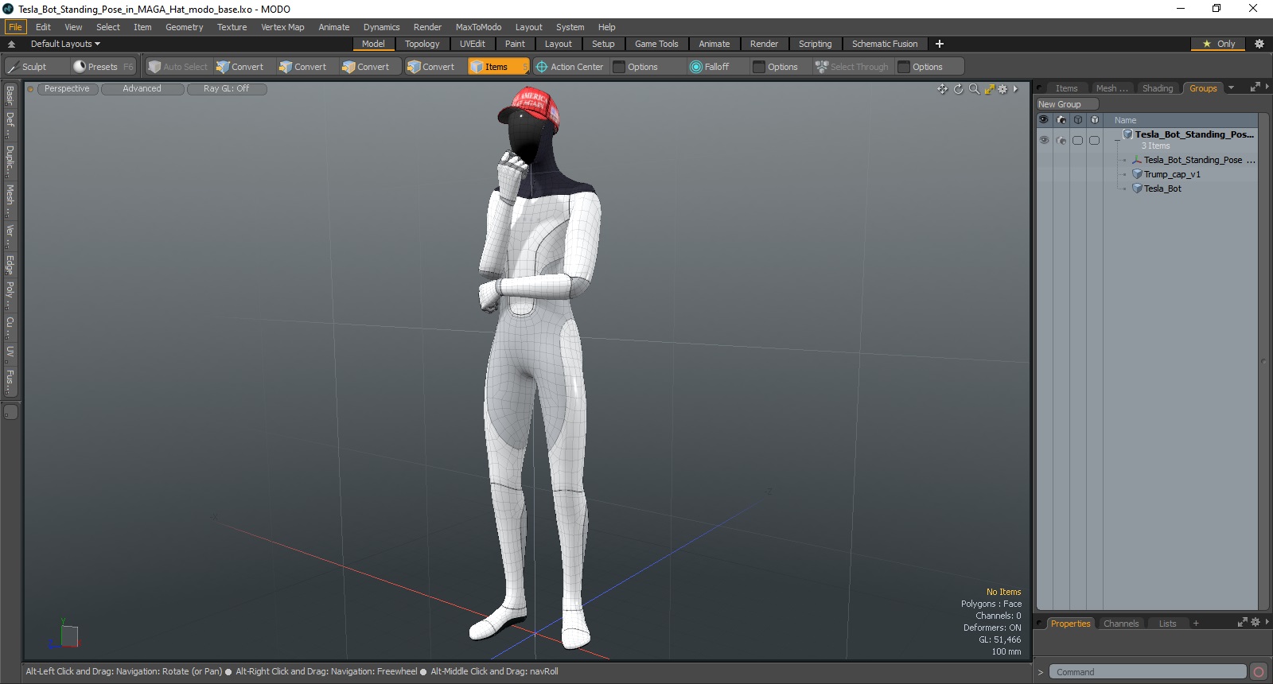This screenshot has width=1273, height=684.
Task: Click the Tesla_Bot mesh cube icon
Action: (1138, 188)
